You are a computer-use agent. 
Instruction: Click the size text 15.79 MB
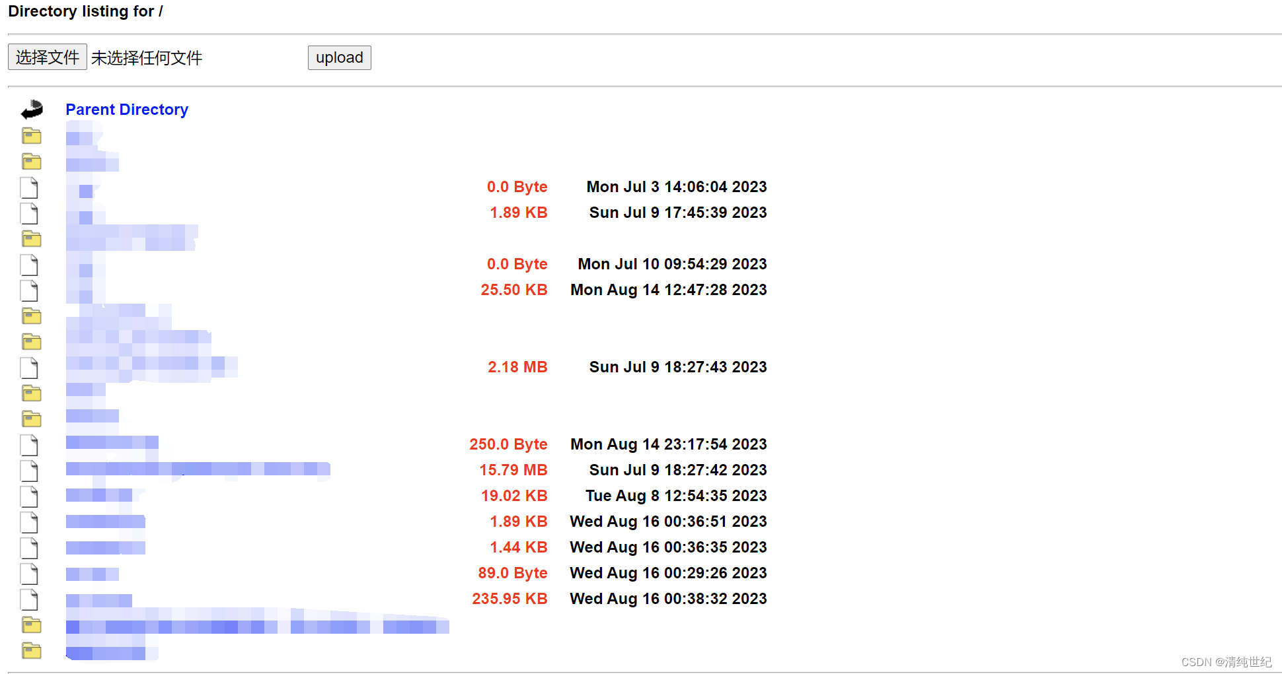[513, 470]
